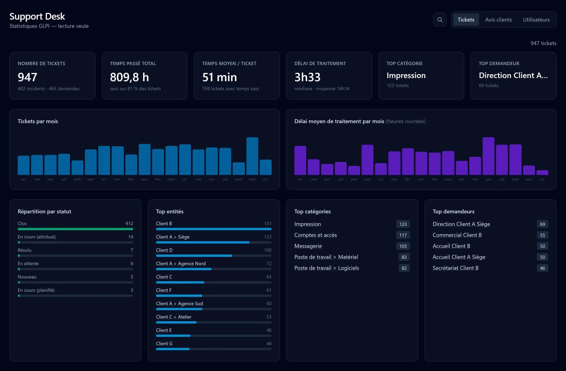The width and height of the screenshot is (566, 371).
Task: Click the En cours (attribué) status row
Action: [75, 239]
